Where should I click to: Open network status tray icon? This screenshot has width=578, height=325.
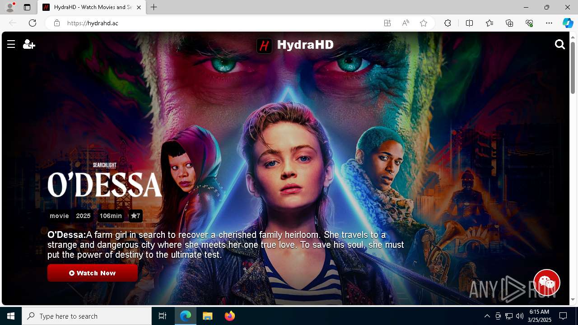click(508, 316)
